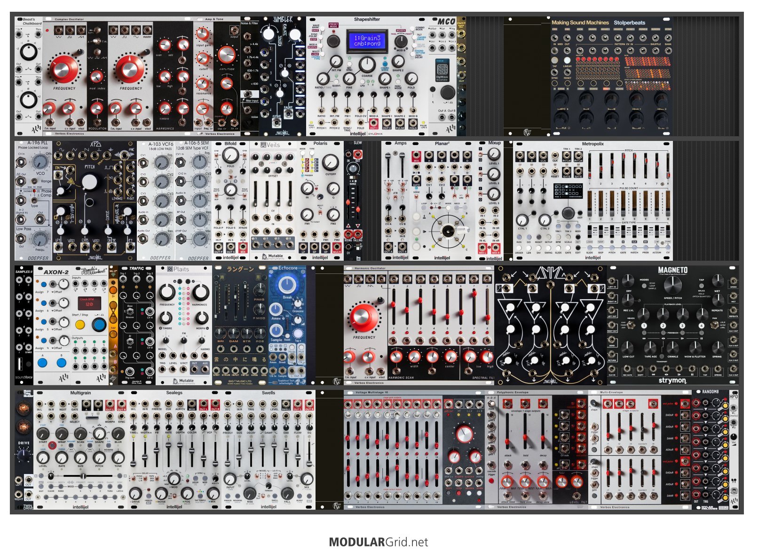Click the MIX R output jack on Mixup

point(496,247)
